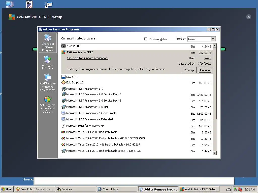The height and width of the screenshot is (193, 258).
Task: Click the program list scrollbar thumb
Action: tap(215, 83)
